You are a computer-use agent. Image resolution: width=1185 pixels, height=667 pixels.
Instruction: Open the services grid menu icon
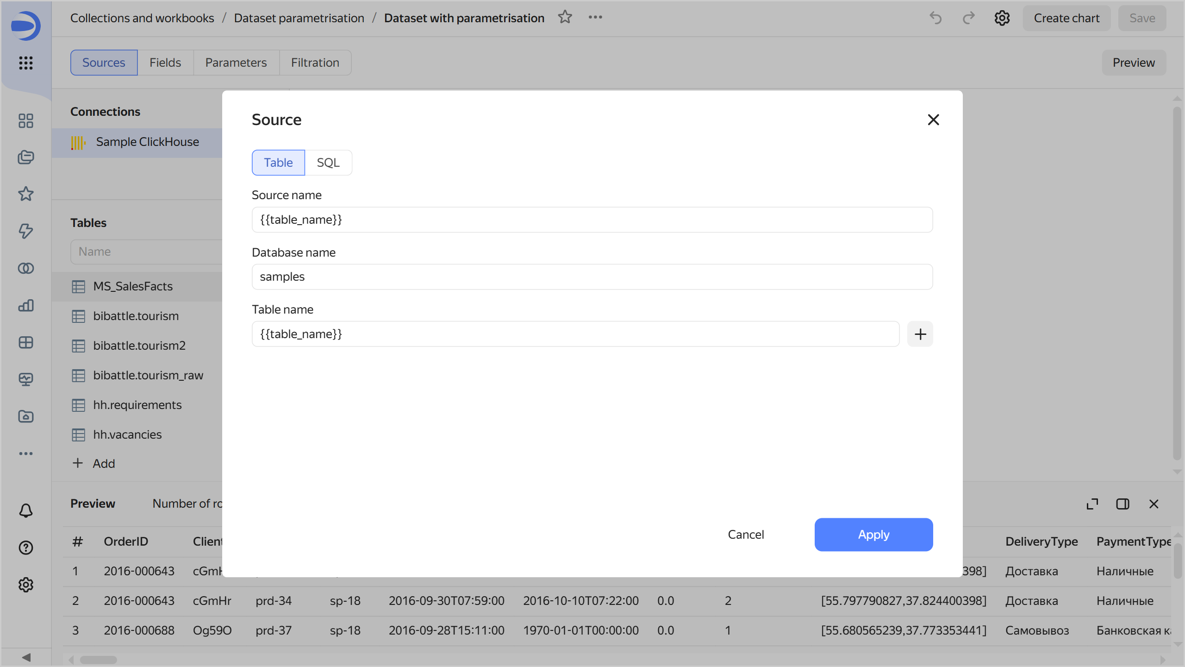coord(26,63)
